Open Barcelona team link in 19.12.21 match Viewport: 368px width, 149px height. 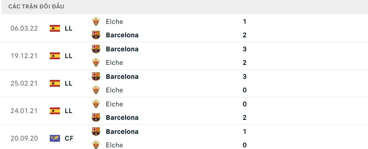(122, 49)
